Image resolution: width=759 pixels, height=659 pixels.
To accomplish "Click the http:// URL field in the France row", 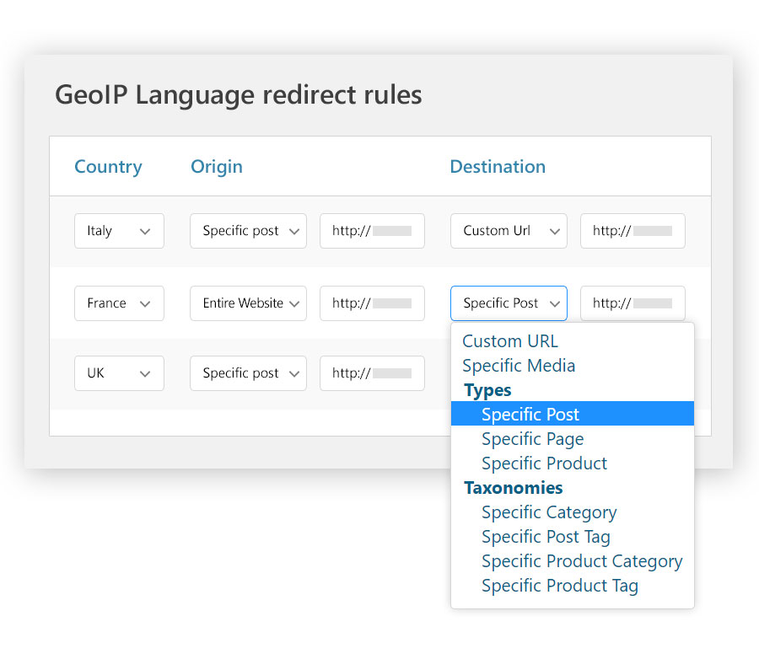I will click(372, 303).
